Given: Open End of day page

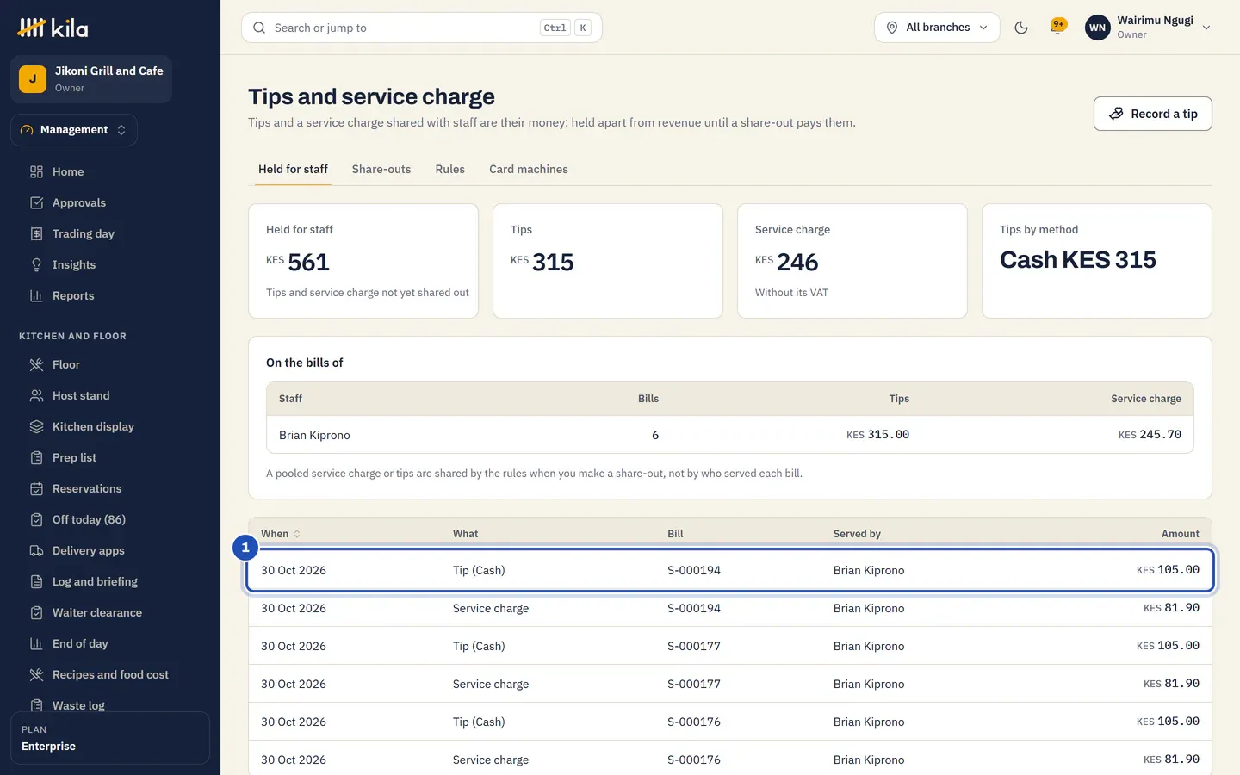Looking at the screenshot, I should point(80,643).
